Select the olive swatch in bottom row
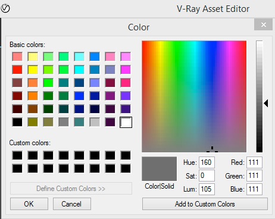 coord(33,122)
